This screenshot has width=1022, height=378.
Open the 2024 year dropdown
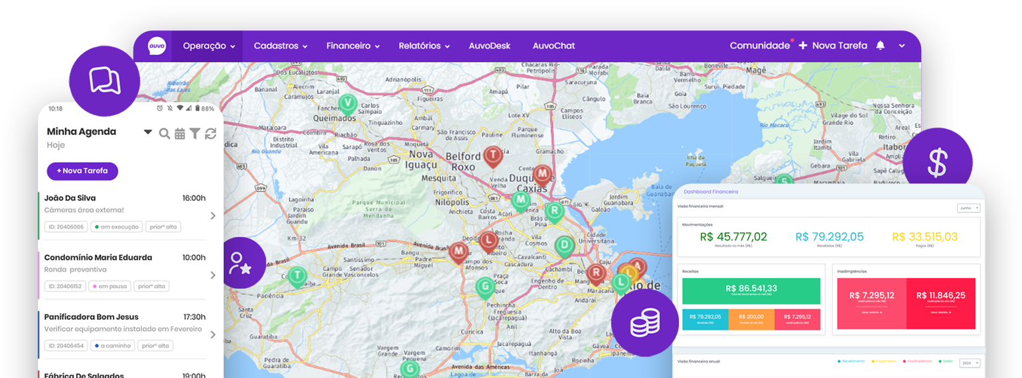(970, 363)
